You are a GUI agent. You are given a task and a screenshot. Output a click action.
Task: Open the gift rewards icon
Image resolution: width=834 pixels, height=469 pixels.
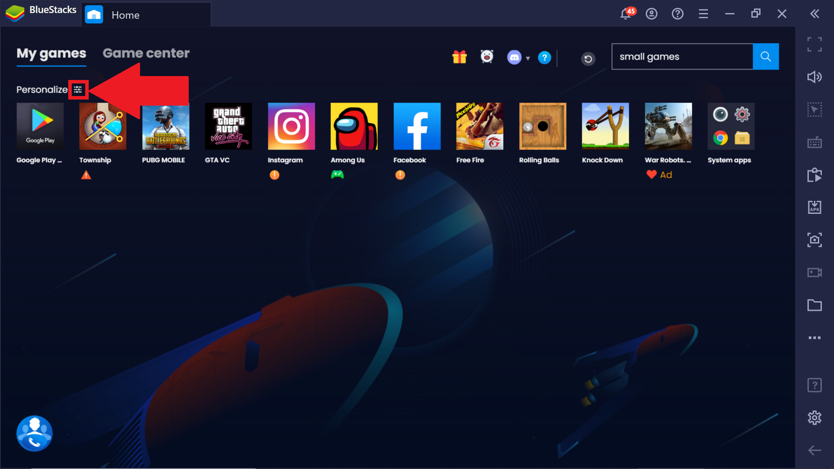coord(459,57)
